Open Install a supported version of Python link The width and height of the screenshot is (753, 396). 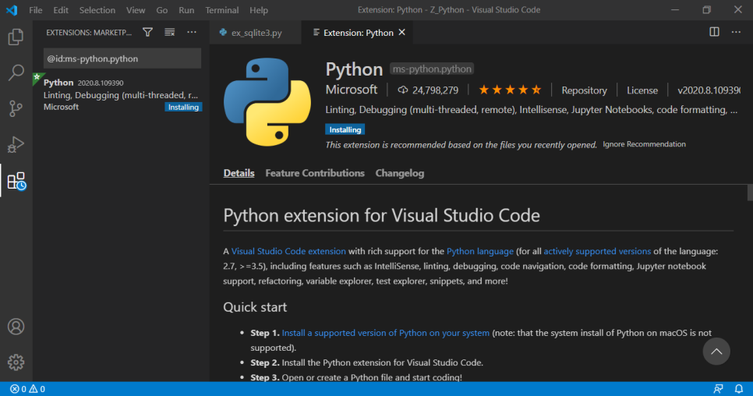pos(386,333)
